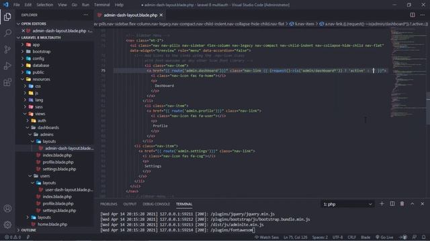Select terminal from 1: php dropdown
The width and height of the screenshot is (430, 241).
[x=347, y=204]
